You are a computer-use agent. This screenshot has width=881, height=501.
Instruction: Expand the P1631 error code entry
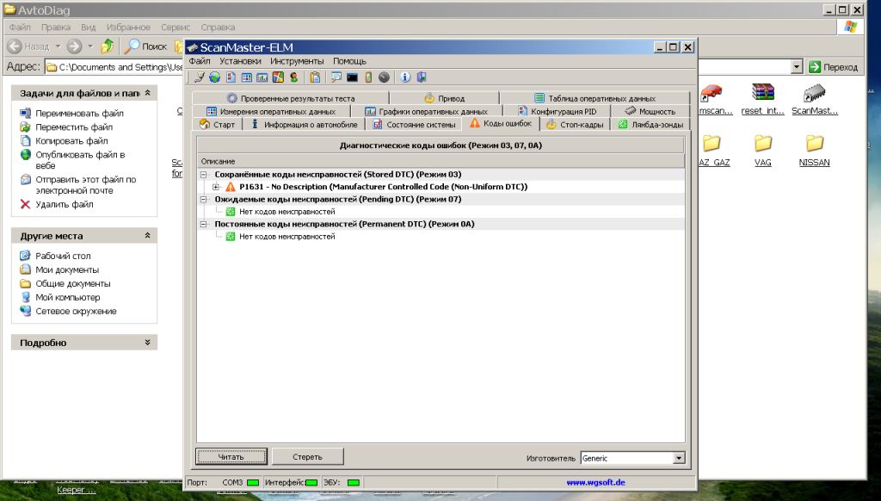[216, 187]
